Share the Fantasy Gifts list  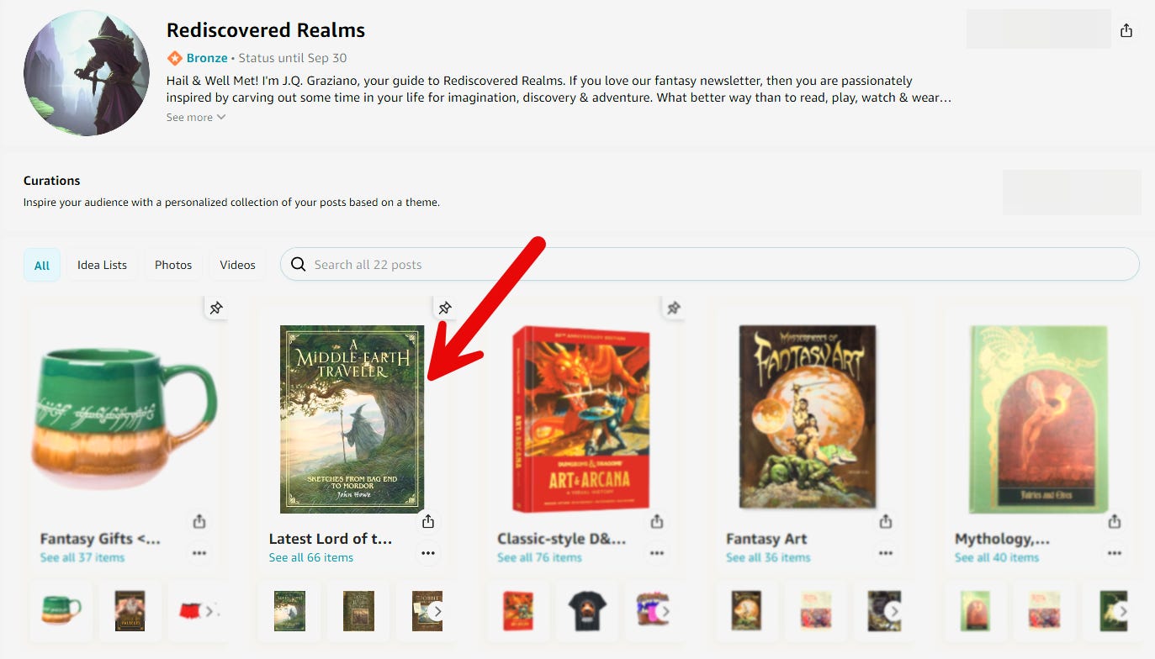pos(199,521)
